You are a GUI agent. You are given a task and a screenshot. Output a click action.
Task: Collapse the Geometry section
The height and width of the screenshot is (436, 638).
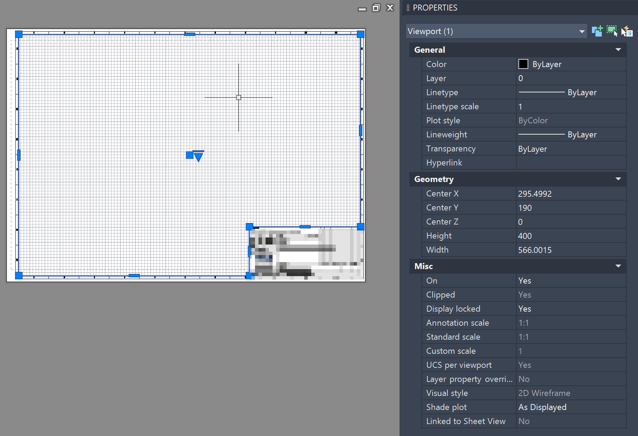pyautogui.click(x=618, y=179)
